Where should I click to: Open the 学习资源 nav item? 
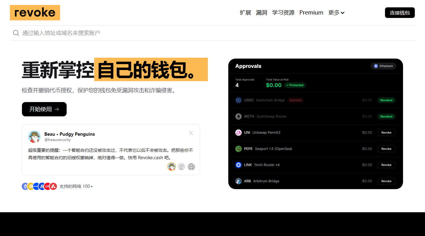click(x=283, y=13)
